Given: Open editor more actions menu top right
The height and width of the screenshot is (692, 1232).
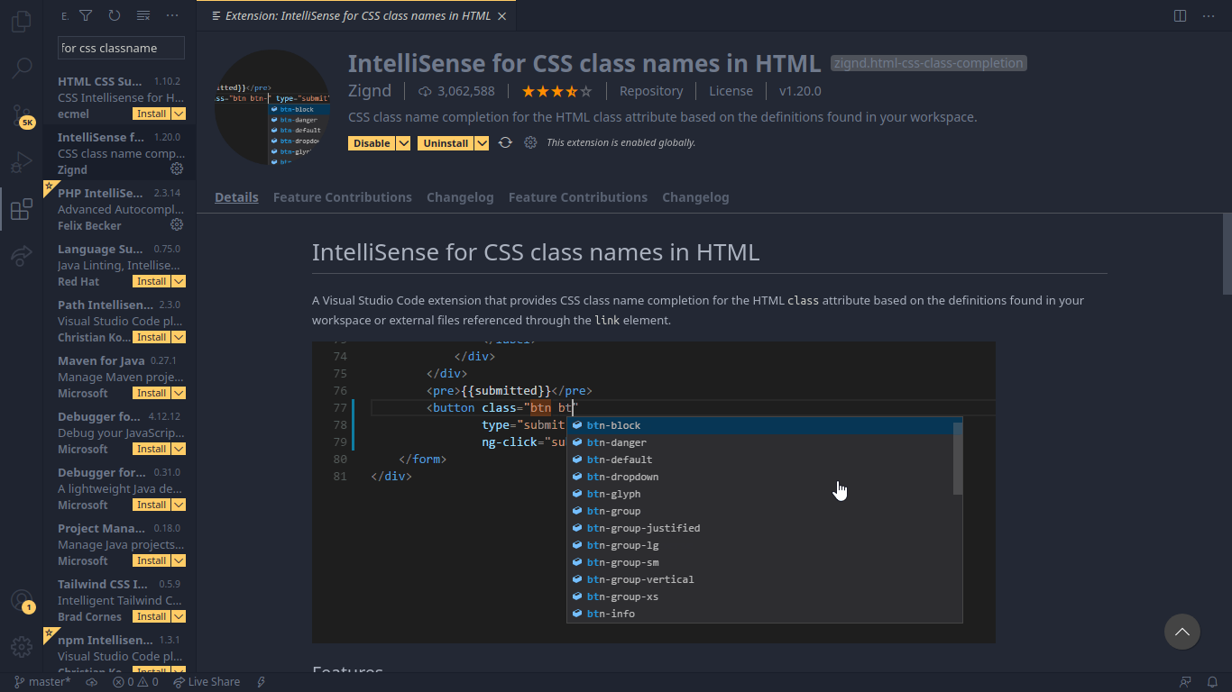Looking at the screenshot, I should (x=1209, y=15).
